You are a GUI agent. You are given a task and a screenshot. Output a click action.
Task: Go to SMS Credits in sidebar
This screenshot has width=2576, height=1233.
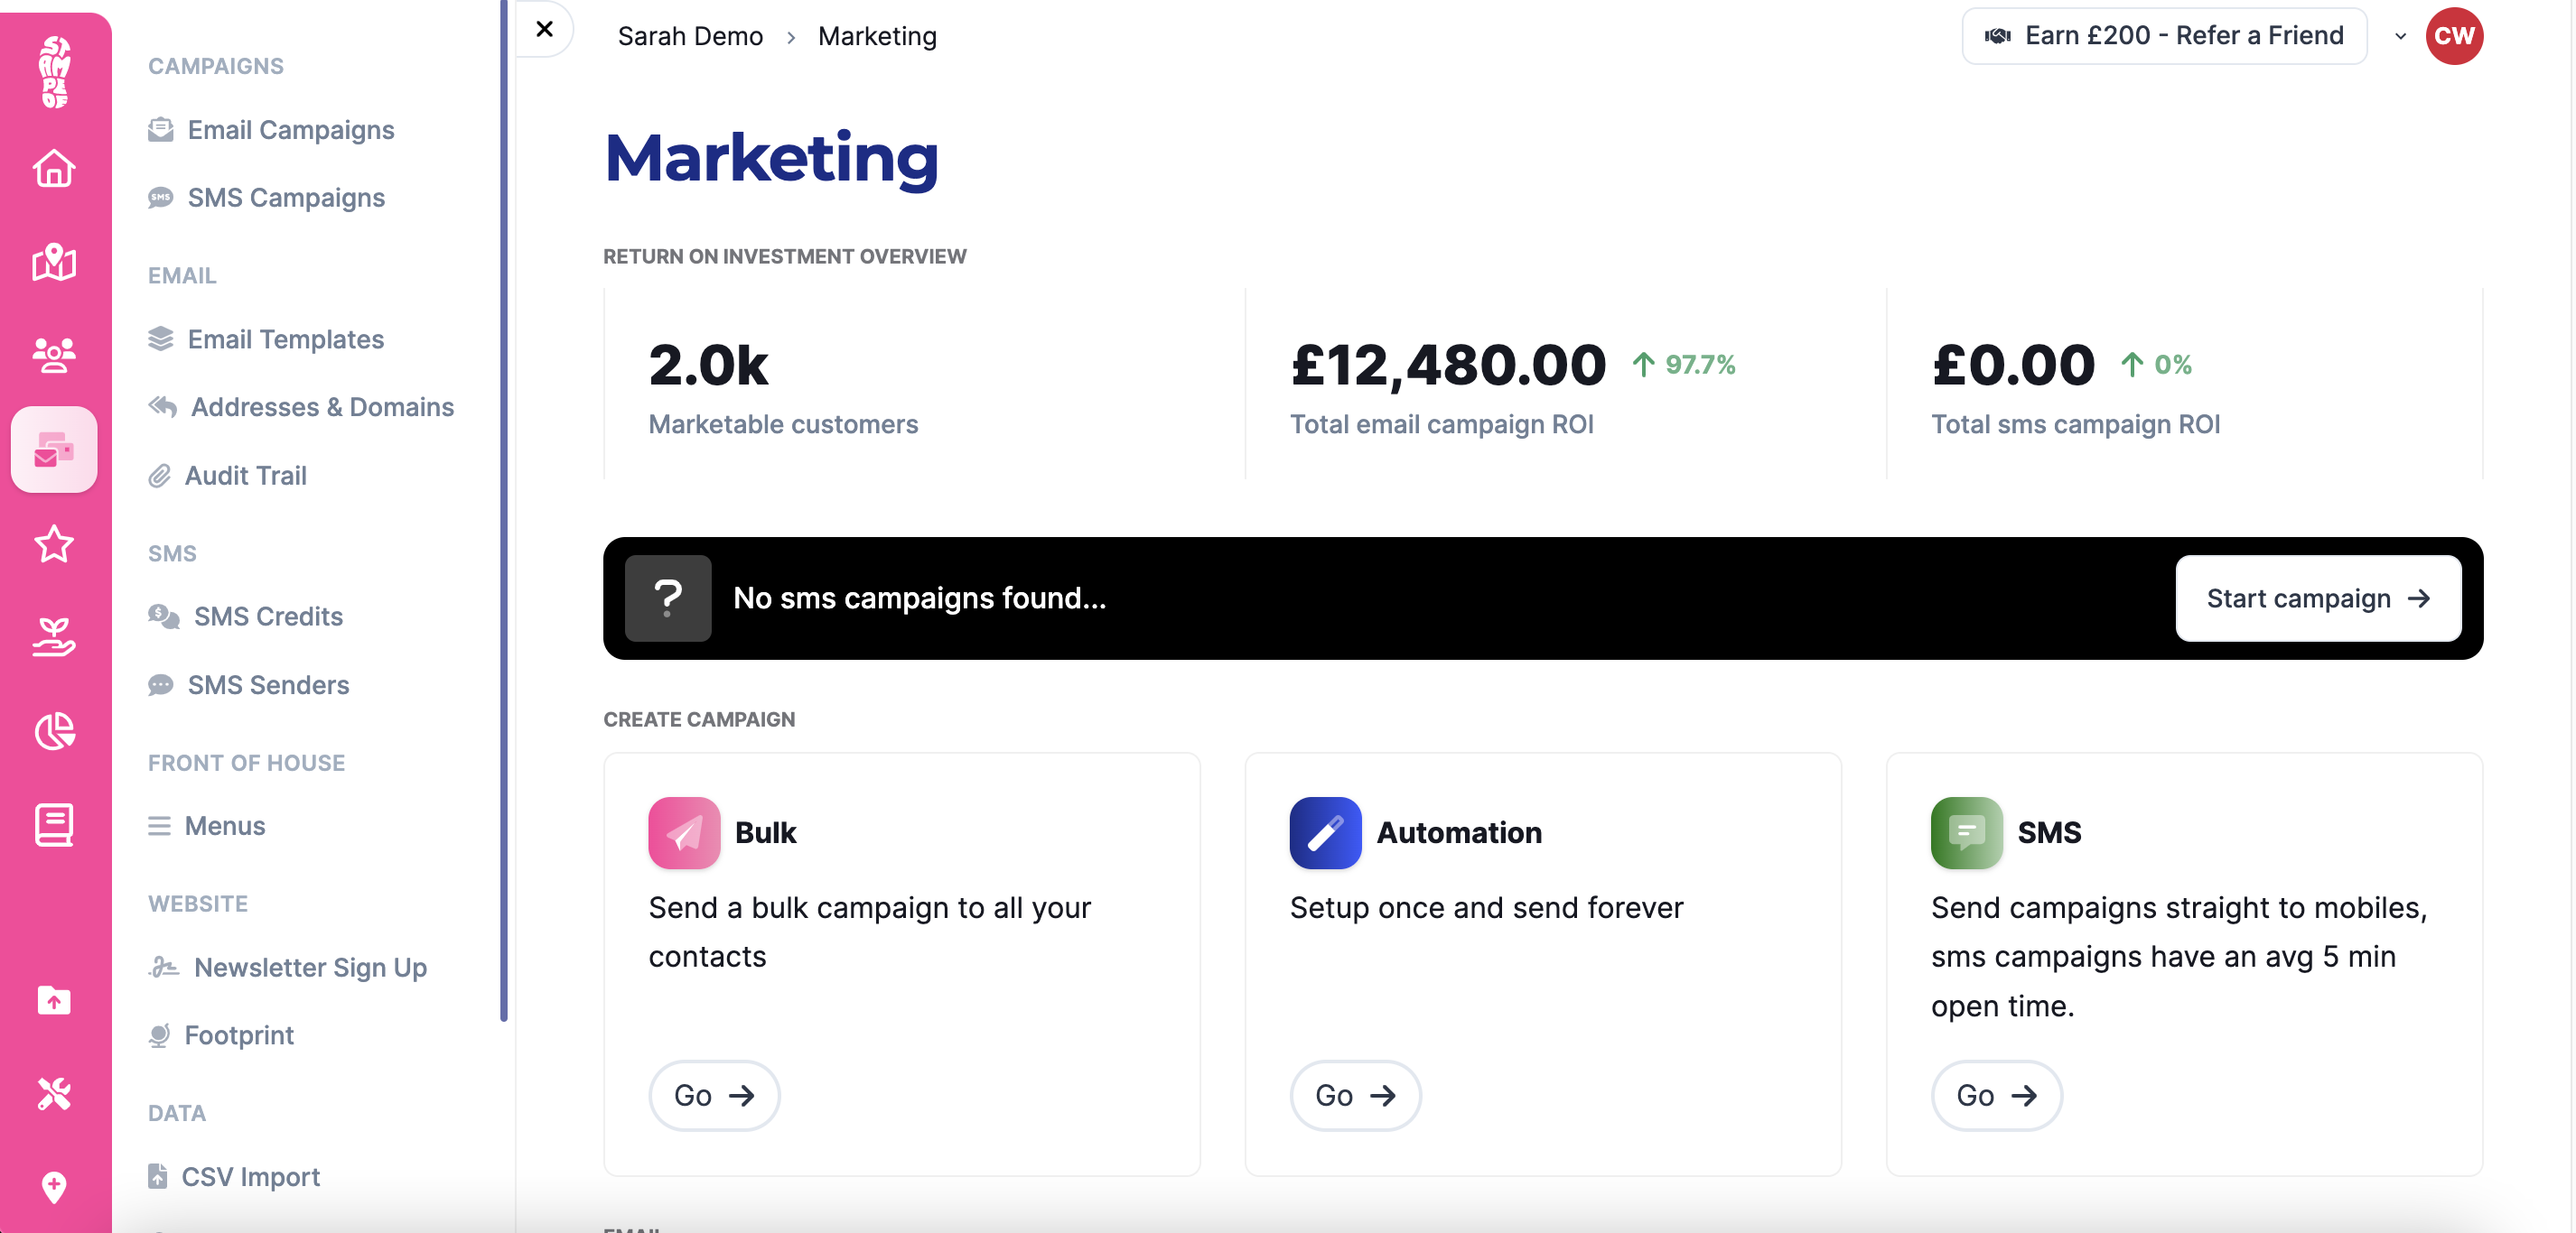[268, 616]
